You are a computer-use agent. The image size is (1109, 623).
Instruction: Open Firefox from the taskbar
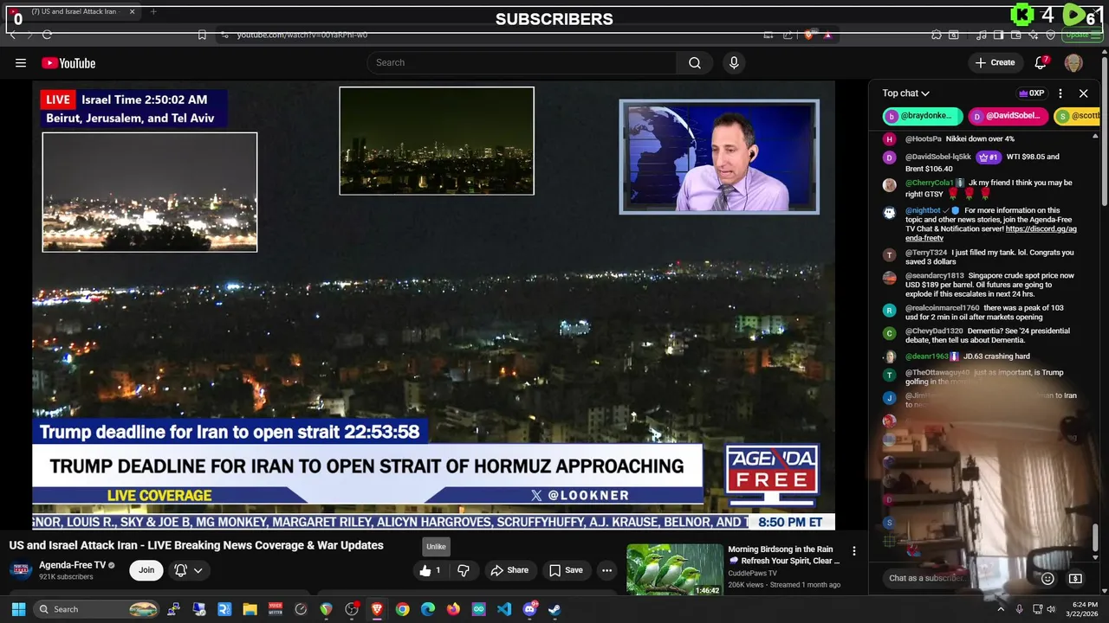tap(453, 609)
